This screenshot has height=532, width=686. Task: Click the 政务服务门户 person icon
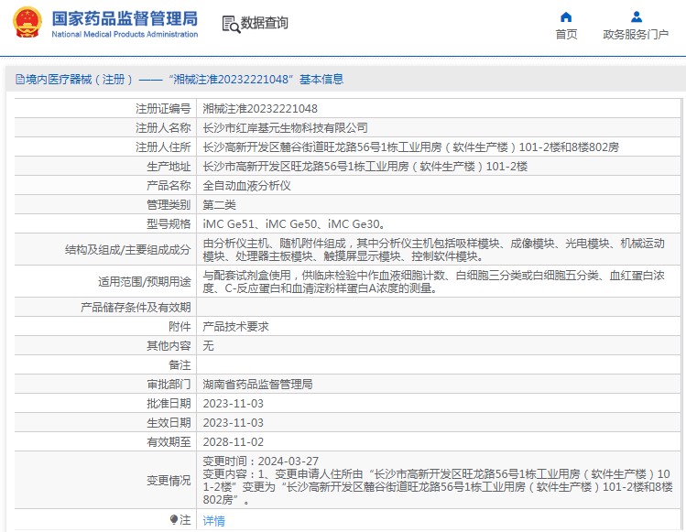click(636, 16)
